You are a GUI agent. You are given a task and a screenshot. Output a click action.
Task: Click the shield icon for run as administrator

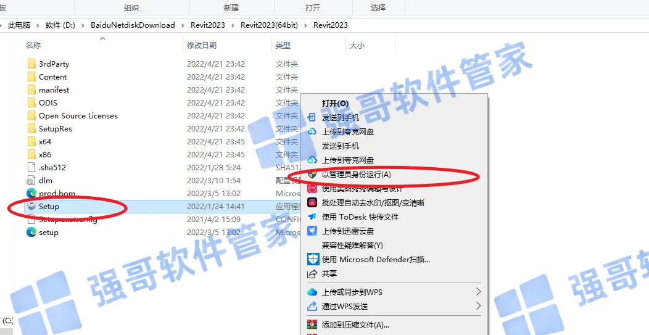[x=312, y=175]
